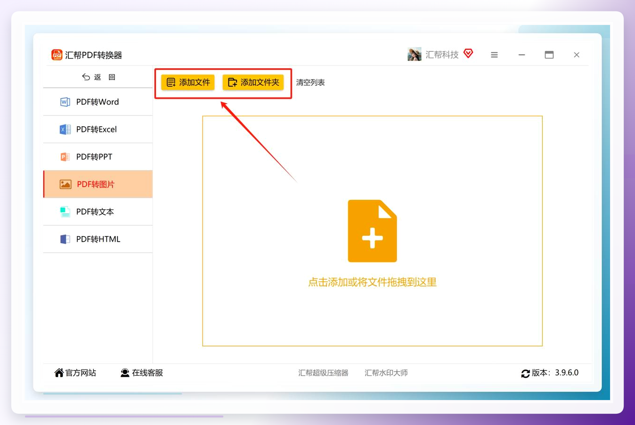Click the 点击添加或将文件拖拽到这里 text
The height and width of the screenshot is (425, 635).
[x=372, y=282]
